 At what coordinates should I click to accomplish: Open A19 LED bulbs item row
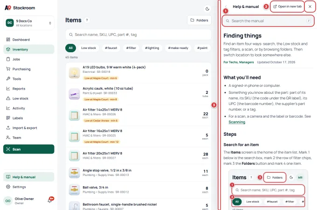138,73
